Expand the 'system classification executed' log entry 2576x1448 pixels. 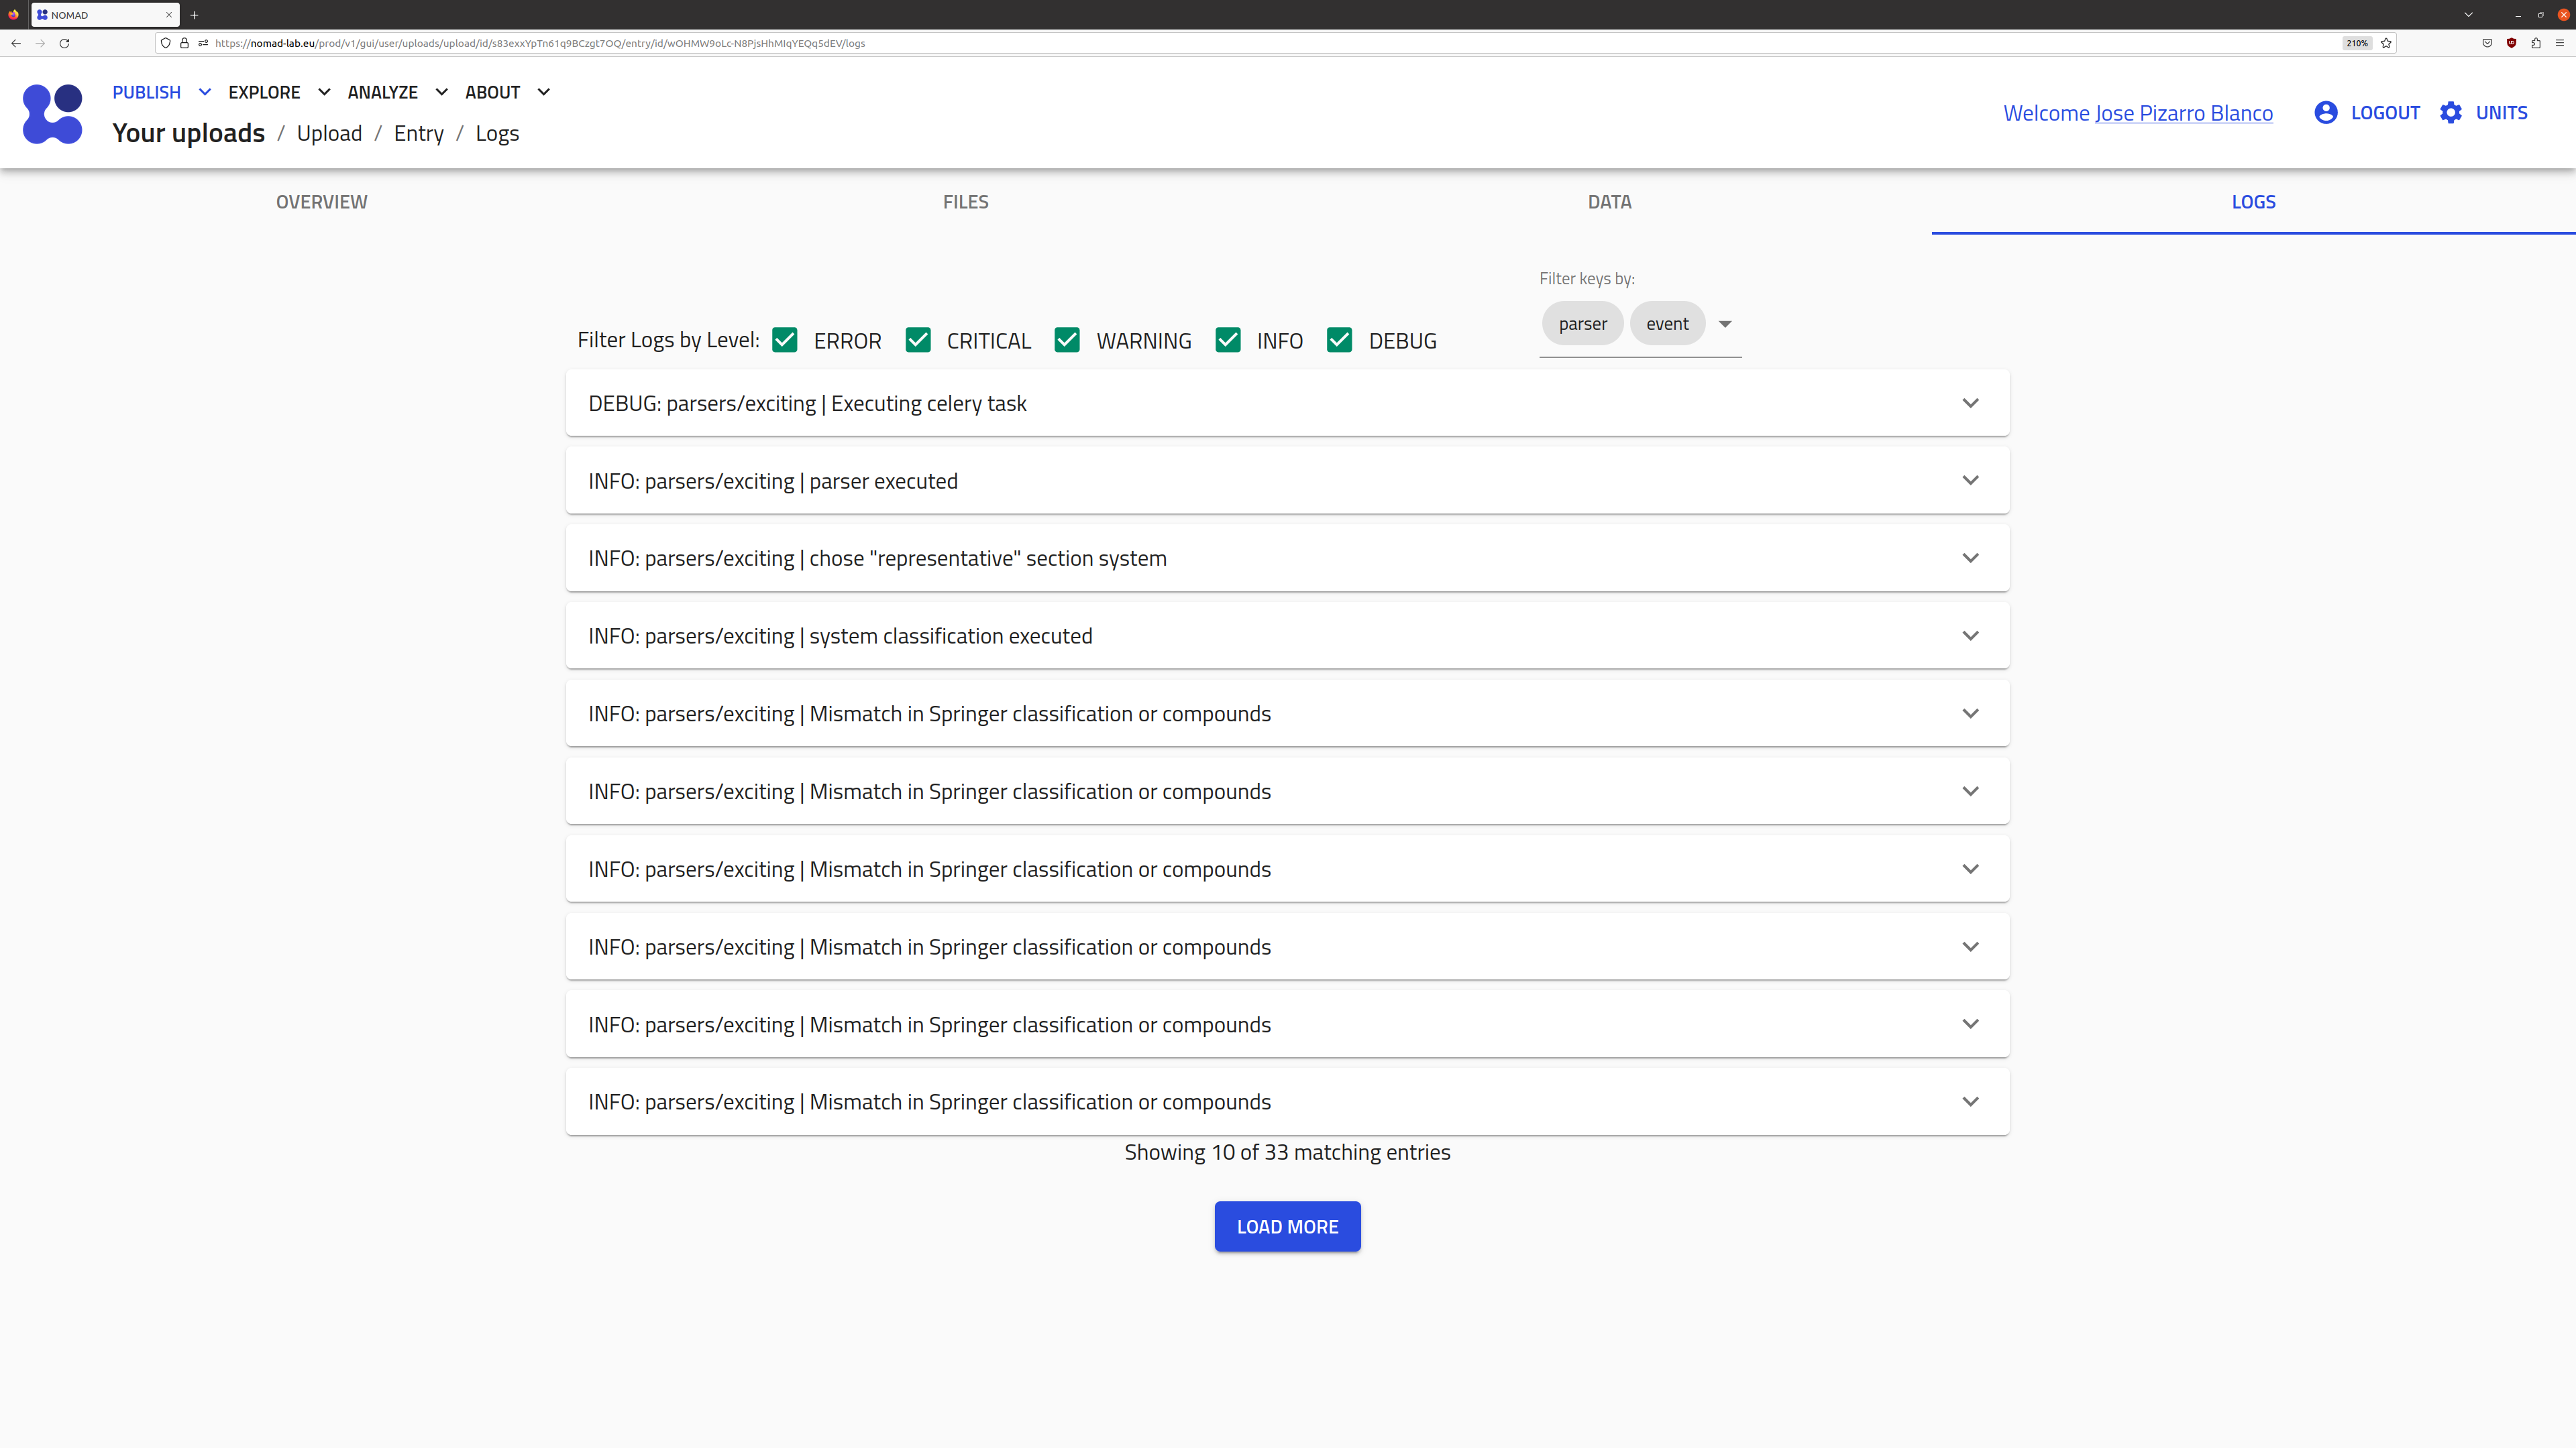point(1969,635)
